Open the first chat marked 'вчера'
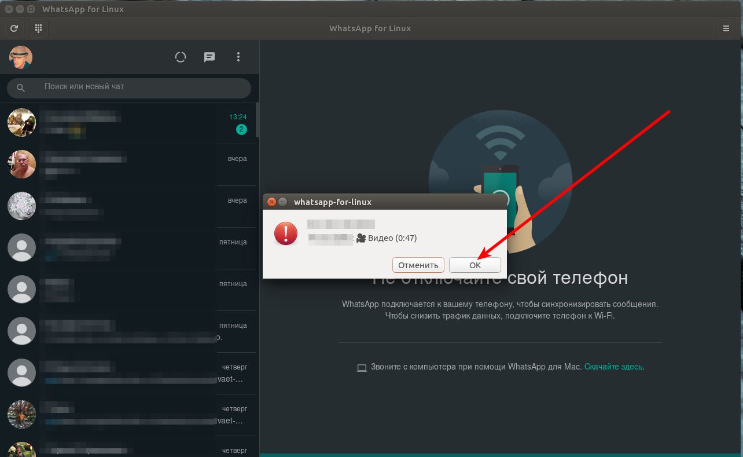Viewport: 743px width, 457px height. point(128,164)
